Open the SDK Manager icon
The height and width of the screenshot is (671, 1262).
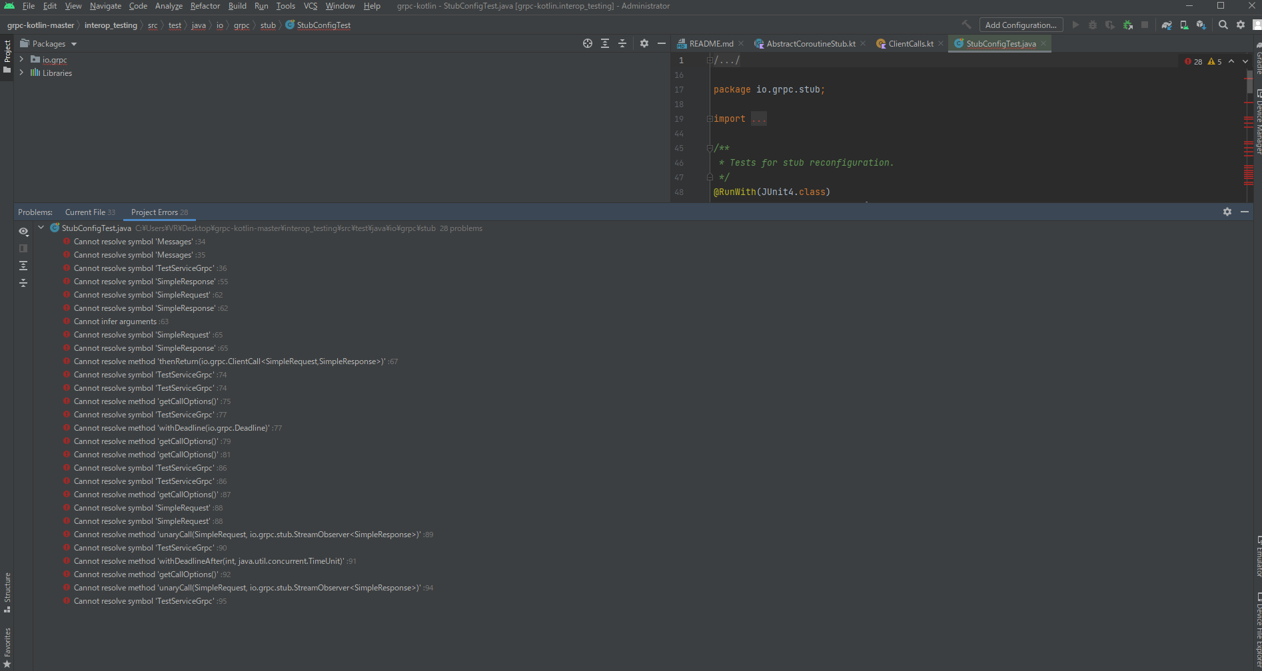coord(1201,25)
